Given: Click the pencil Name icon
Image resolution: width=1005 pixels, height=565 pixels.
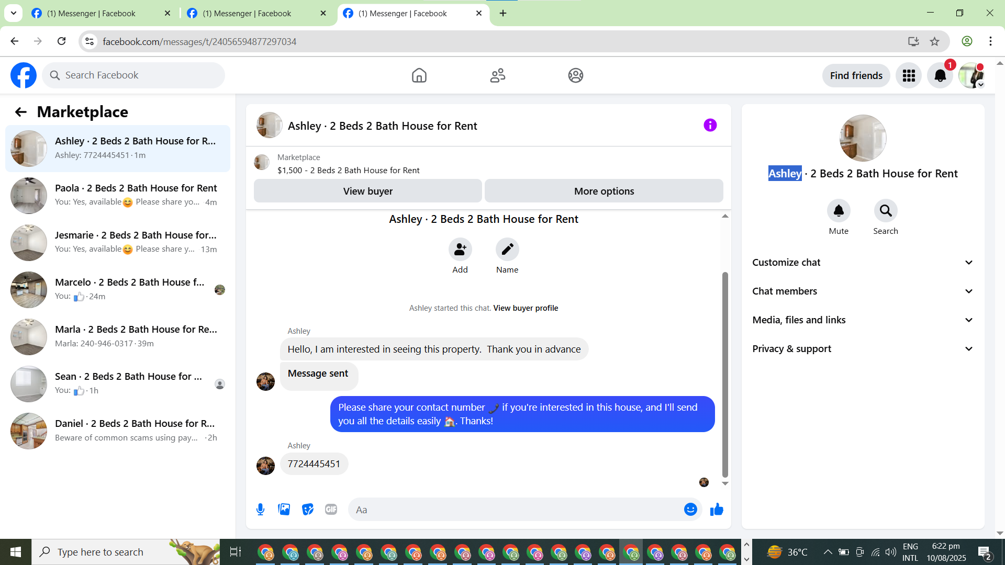Looking at the screenshot, I should click(x=507, y=250).
